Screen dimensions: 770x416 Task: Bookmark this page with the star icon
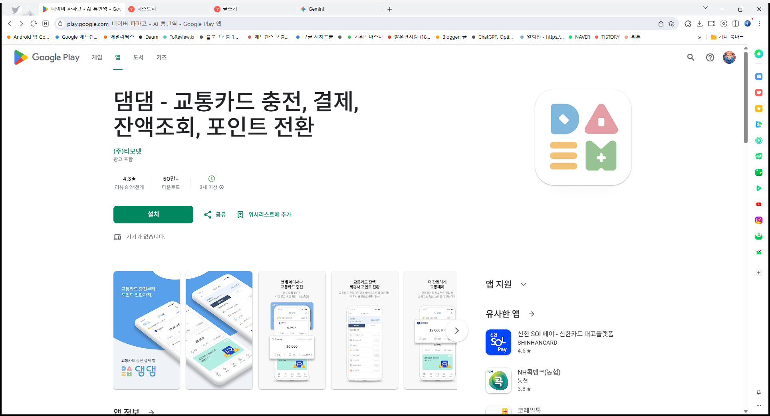[x=672, y=24]
